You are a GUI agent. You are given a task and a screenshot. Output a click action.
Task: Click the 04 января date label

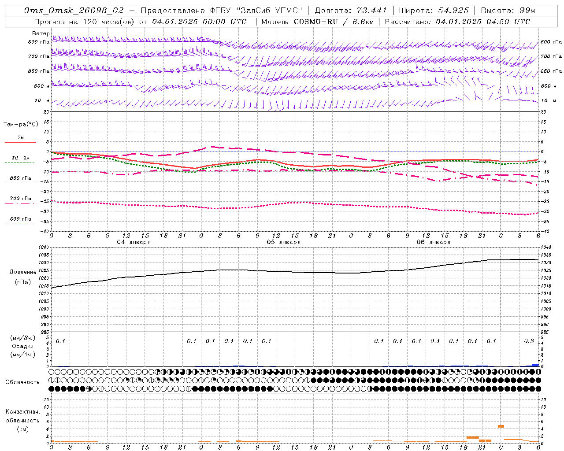coord(134,242)
